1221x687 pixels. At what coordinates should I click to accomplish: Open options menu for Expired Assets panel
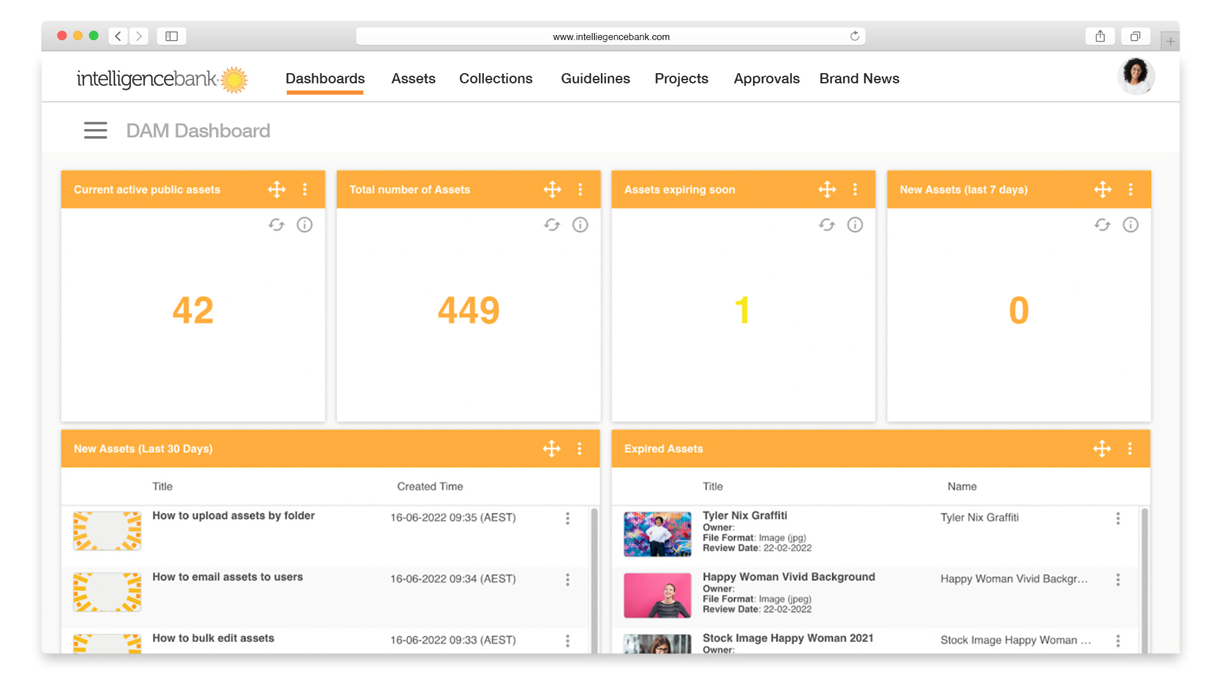(x=1129, y=448)
